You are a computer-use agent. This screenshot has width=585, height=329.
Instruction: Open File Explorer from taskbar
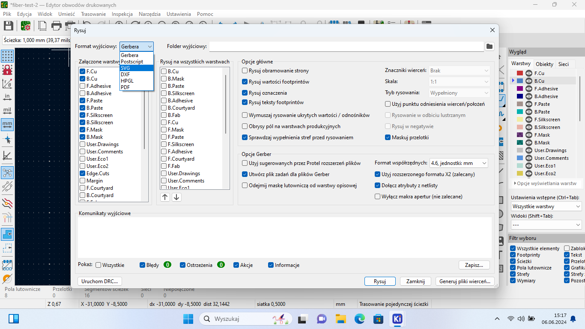click(340, 319)
